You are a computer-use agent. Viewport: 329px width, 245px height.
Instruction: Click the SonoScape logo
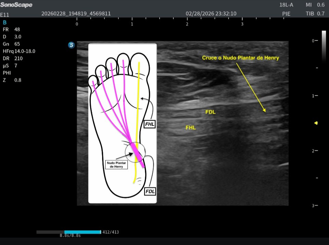point(16,5)
